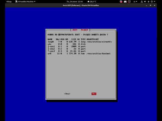Click the sda1 partition row
Screen dimensions: 162x121
point(67,46)
